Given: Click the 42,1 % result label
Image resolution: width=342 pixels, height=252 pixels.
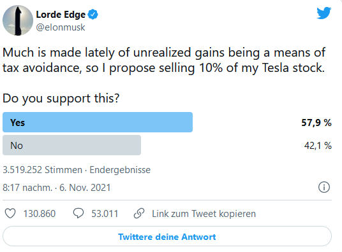Looking at the screenshot, I should 318,146.
